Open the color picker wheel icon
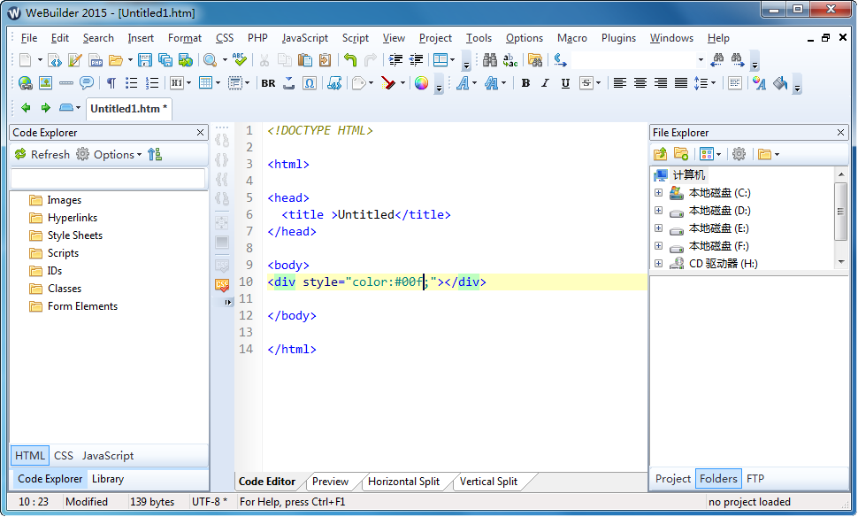This screenshot has height=517, width=858. tap(421, 83)
